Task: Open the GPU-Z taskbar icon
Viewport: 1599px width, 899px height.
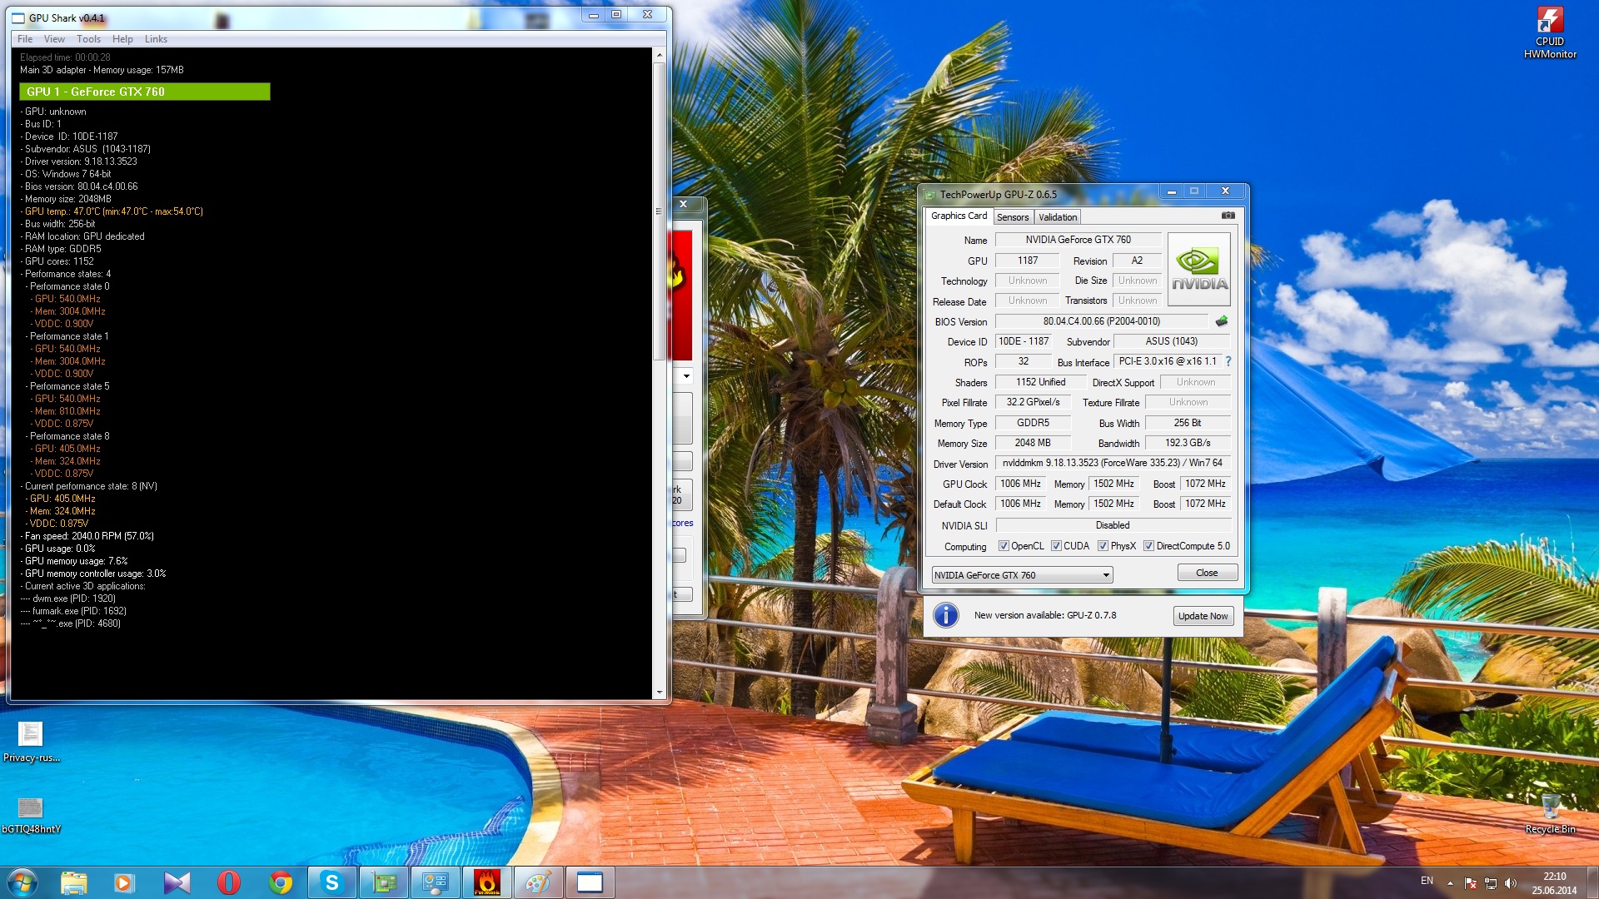Action: 383,882
